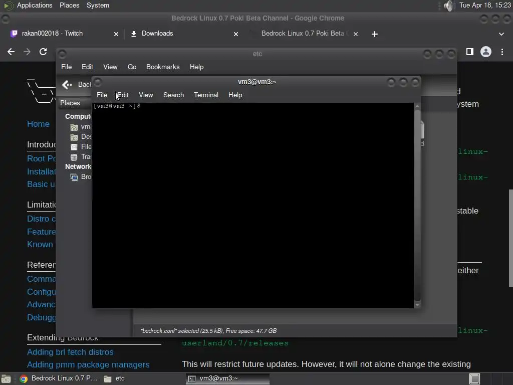Select the vm3 home folder icon in sidebar
This screenshot has width=513, height=385.
point(74,127)
